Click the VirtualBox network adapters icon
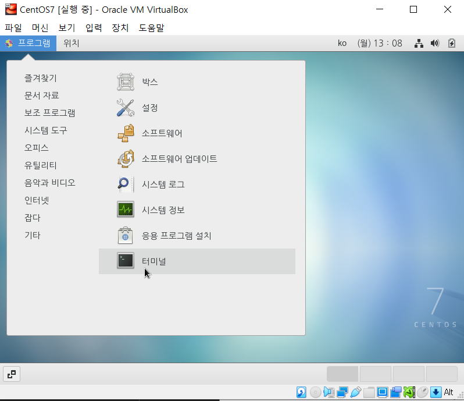 [342, 392]
